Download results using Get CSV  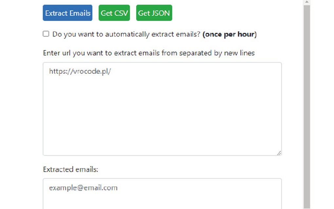point(114,13)
